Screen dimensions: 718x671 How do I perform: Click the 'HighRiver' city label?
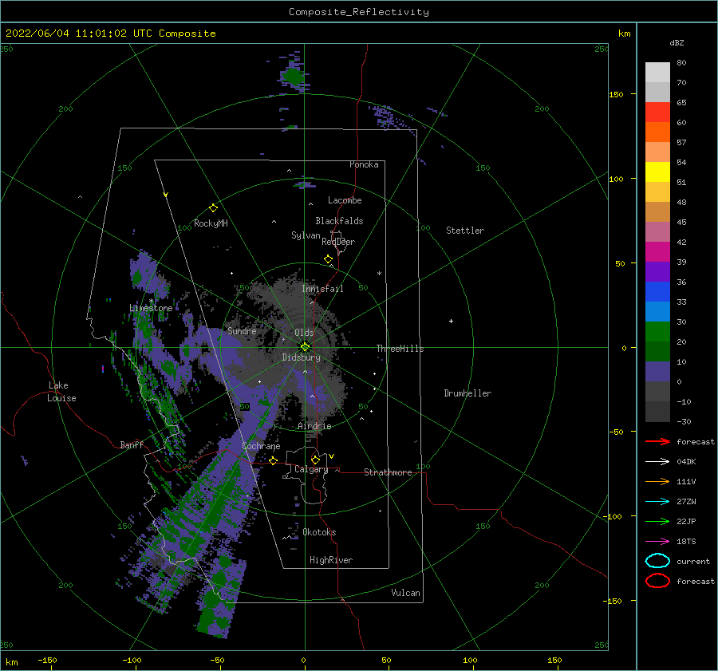(331, 560)
